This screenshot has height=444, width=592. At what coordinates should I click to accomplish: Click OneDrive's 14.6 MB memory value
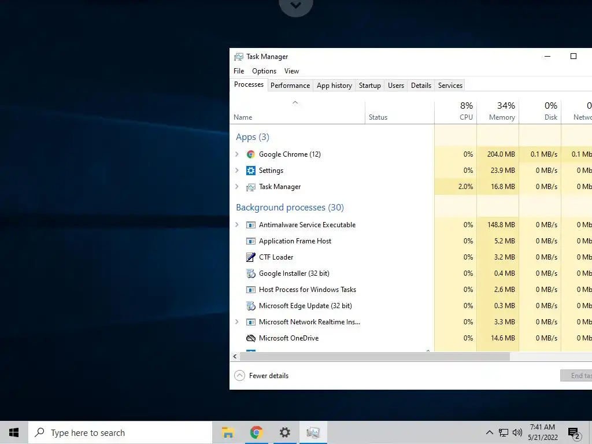(x=503, y=338)
